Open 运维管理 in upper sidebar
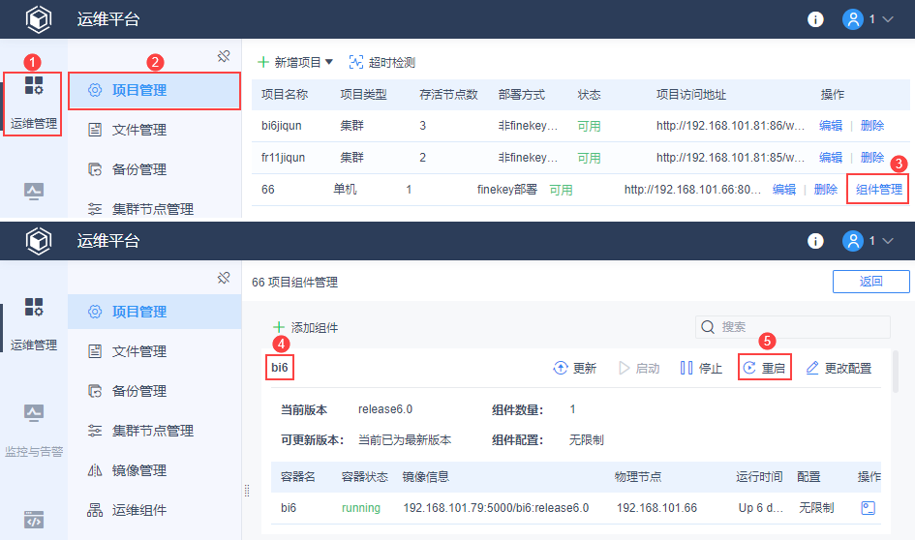Screen dimensions: 915x540 [33, 104]
